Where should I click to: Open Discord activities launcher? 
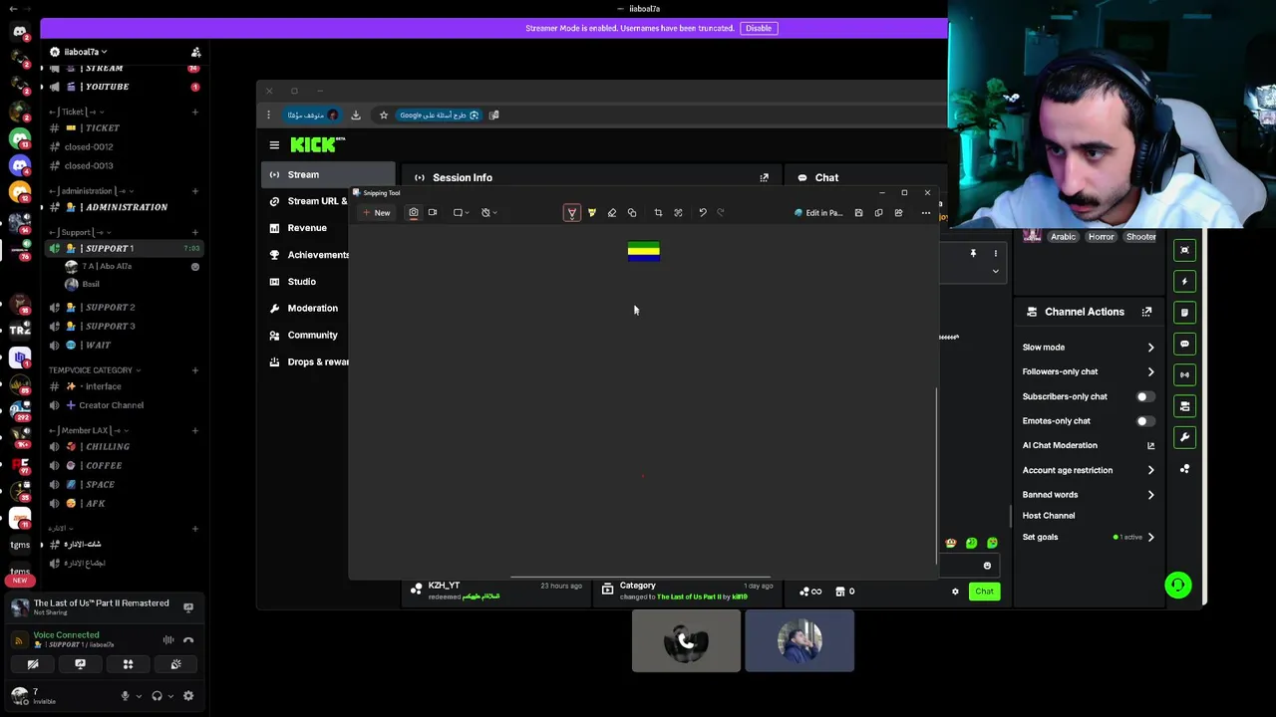point(128,664)
